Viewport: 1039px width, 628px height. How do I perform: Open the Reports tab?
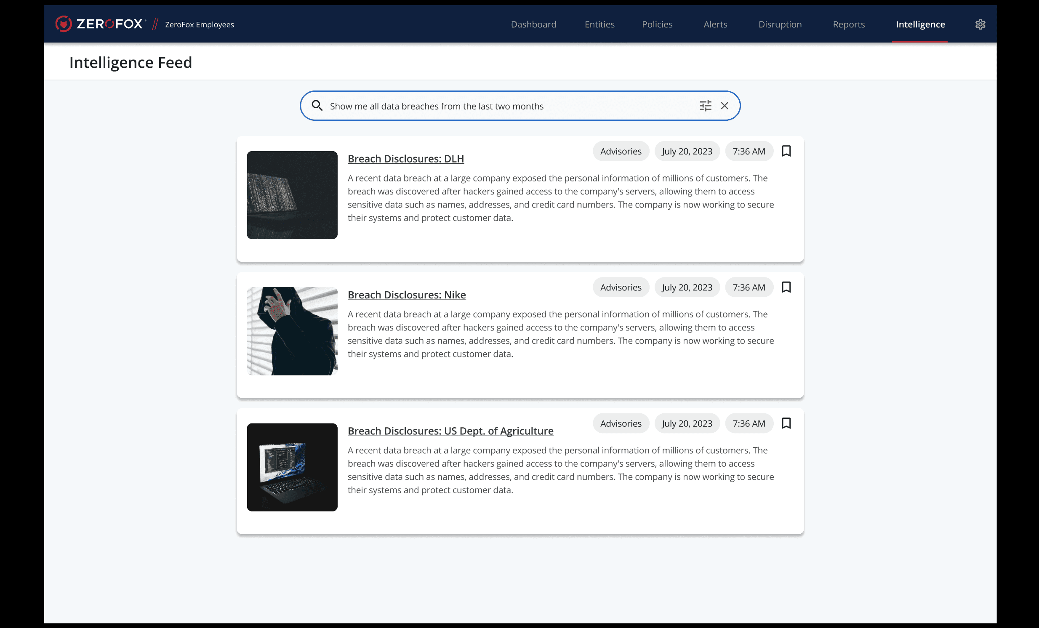pos(848,24)
